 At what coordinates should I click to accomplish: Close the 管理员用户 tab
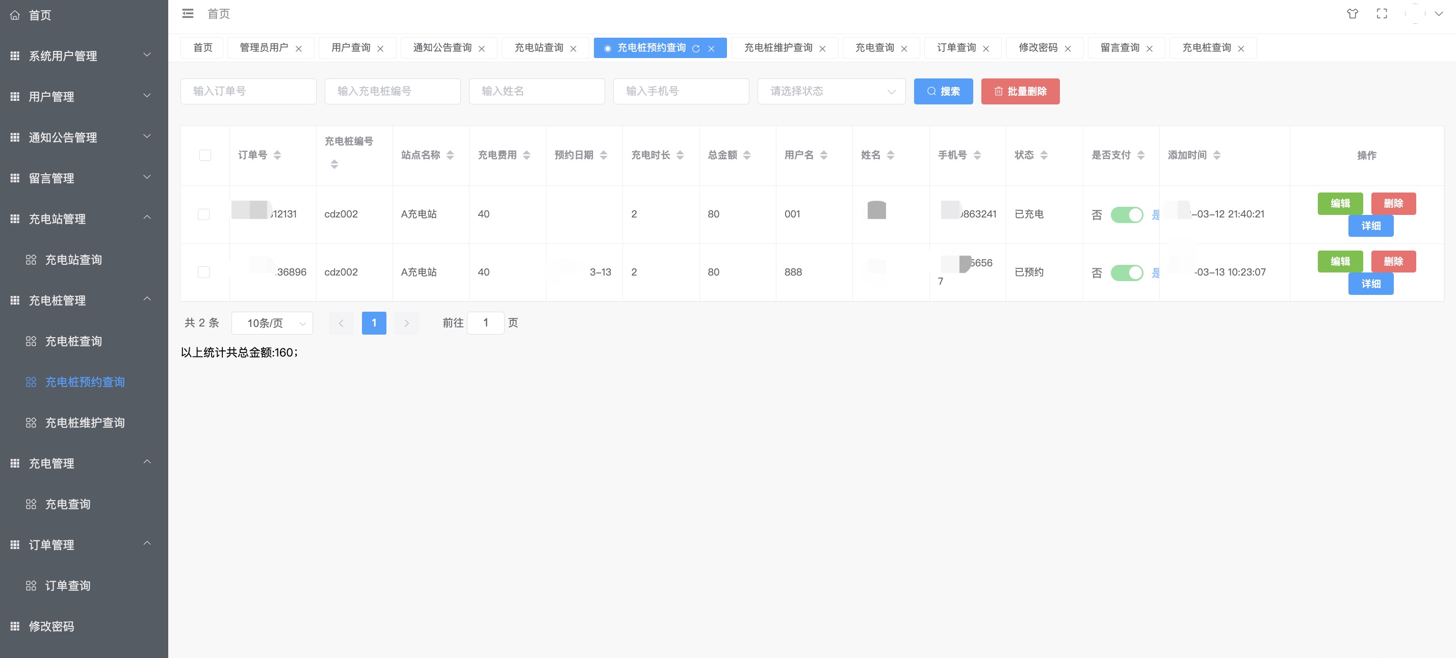298,48
